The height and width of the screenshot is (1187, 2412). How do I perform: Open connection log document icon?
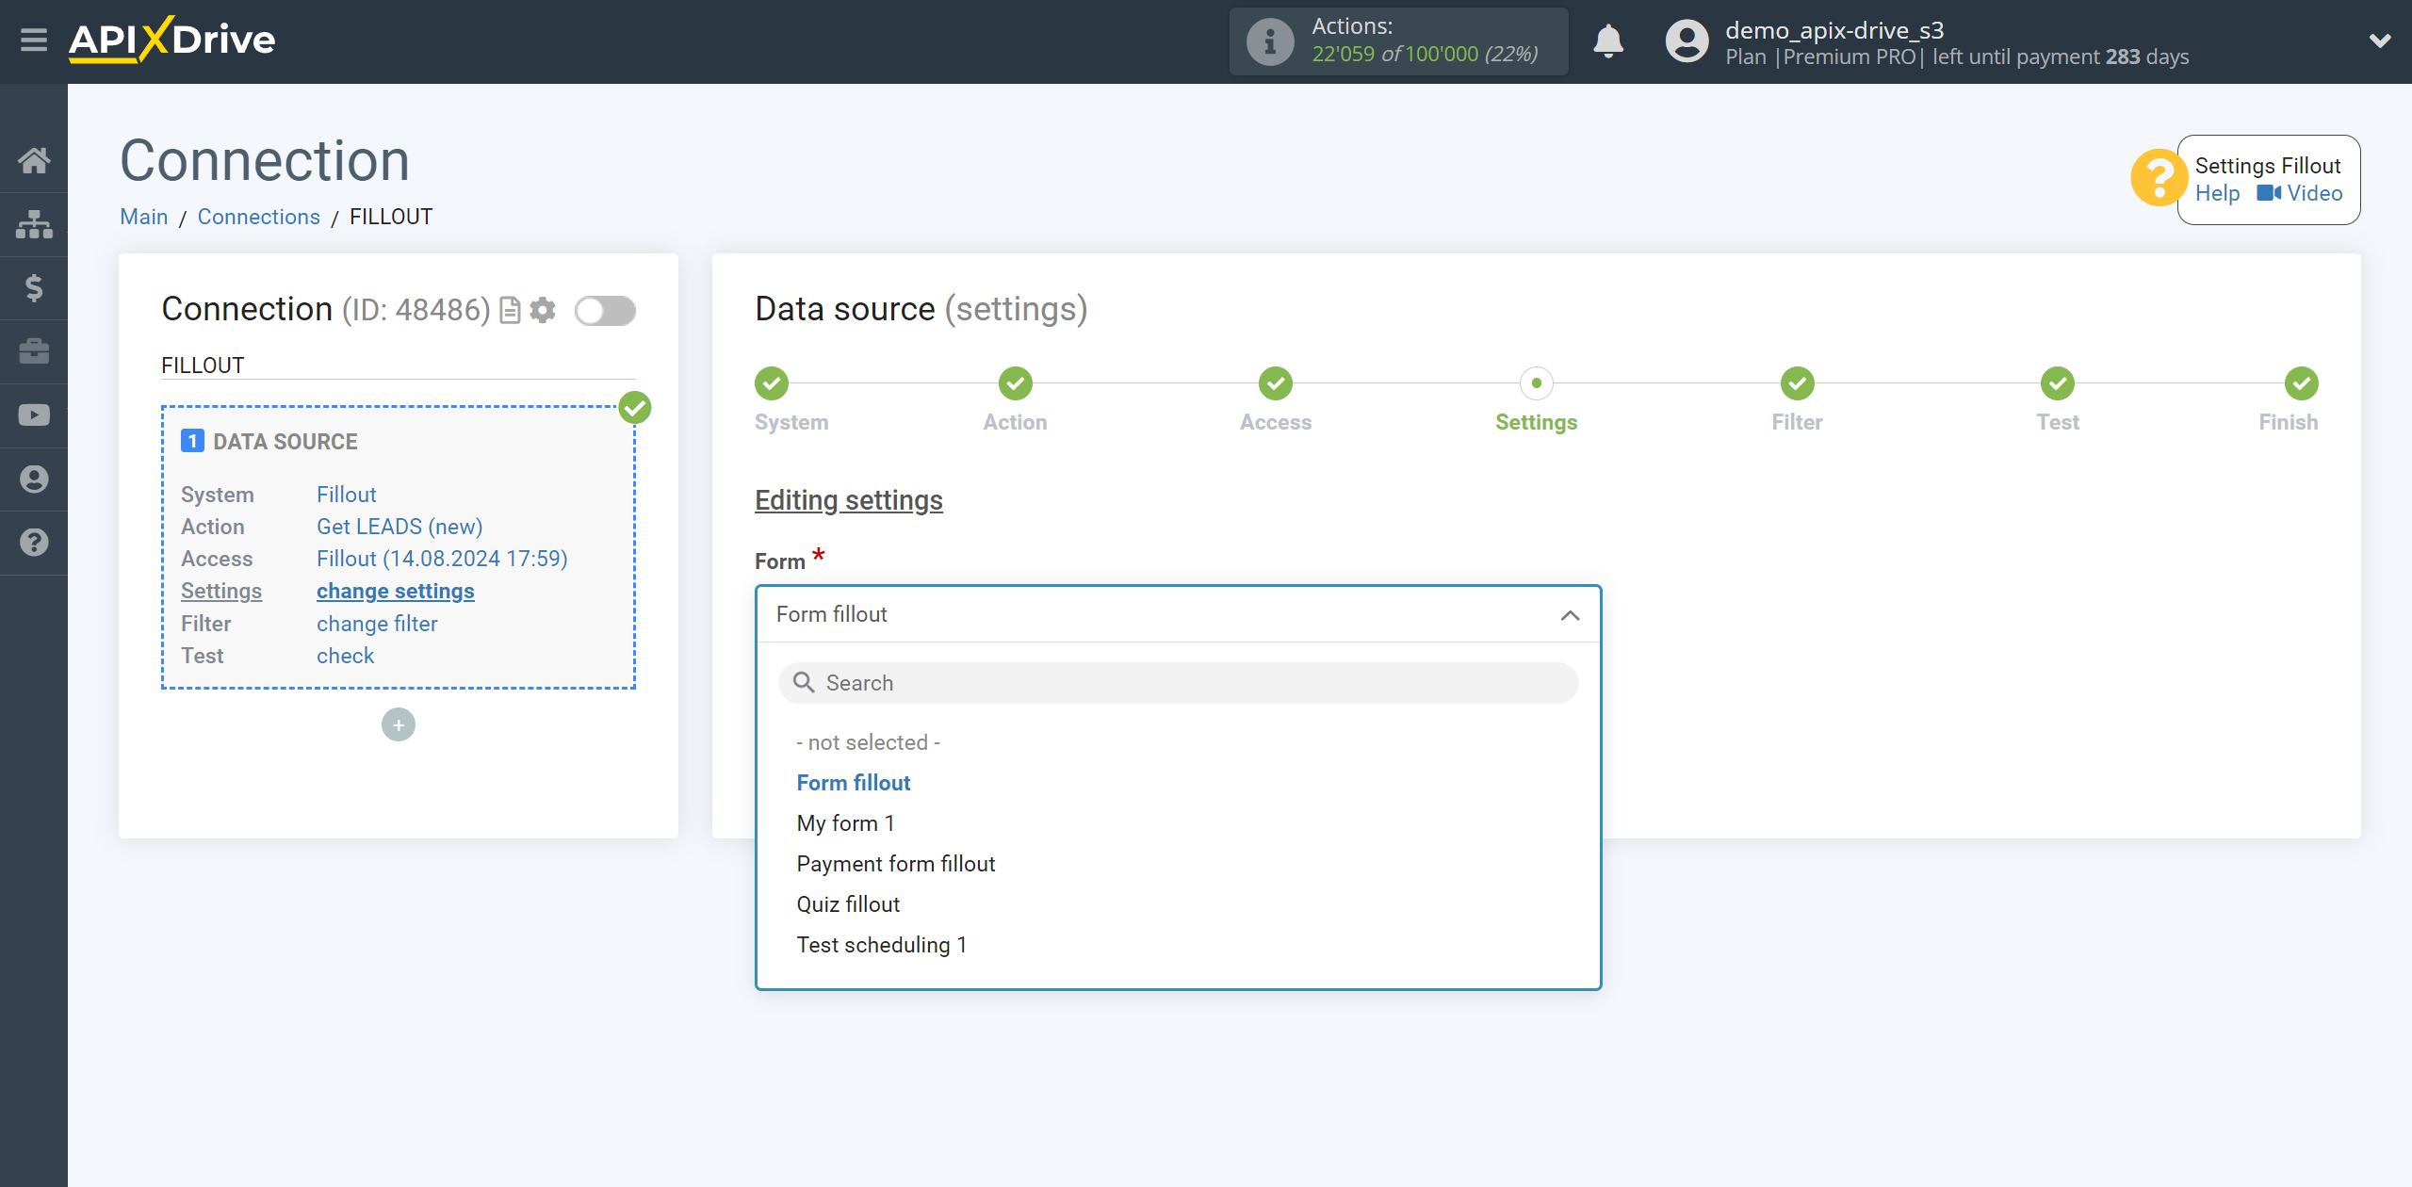pyautogui.click(x=510, y=310)
